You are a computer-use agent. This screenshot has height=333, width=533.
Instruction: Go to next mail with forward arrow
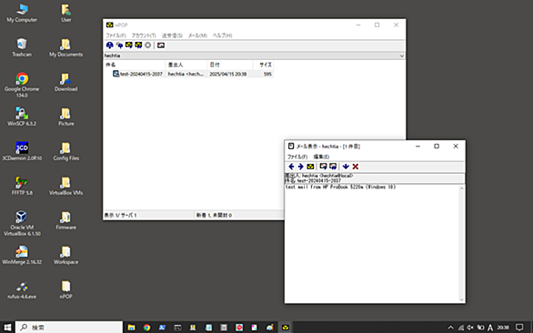click(x=300, y=166)
